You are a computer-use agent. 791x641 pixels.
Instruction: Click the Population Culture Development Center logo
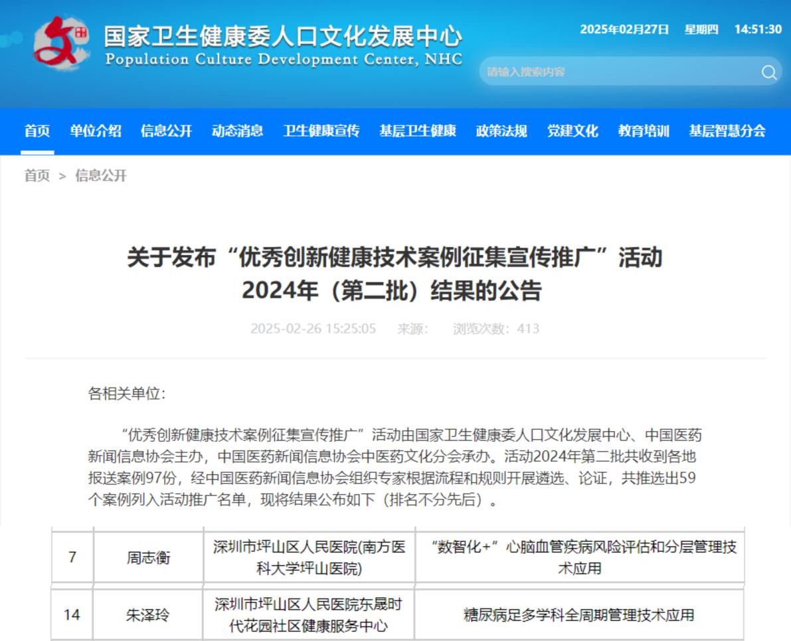point(64,43)
